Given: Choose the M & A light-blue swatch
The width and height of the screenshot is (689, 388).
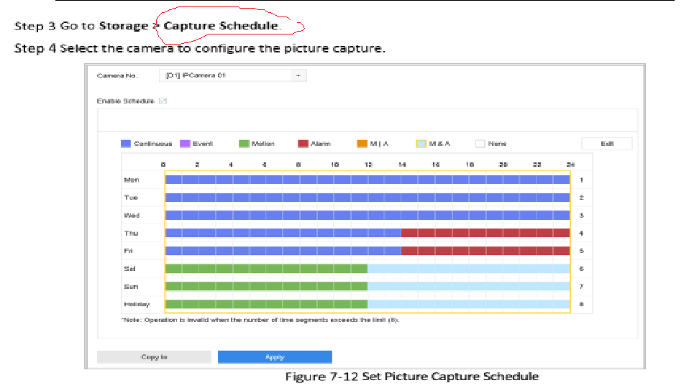Looking at the screenshot, I should (x=421, y=144).
